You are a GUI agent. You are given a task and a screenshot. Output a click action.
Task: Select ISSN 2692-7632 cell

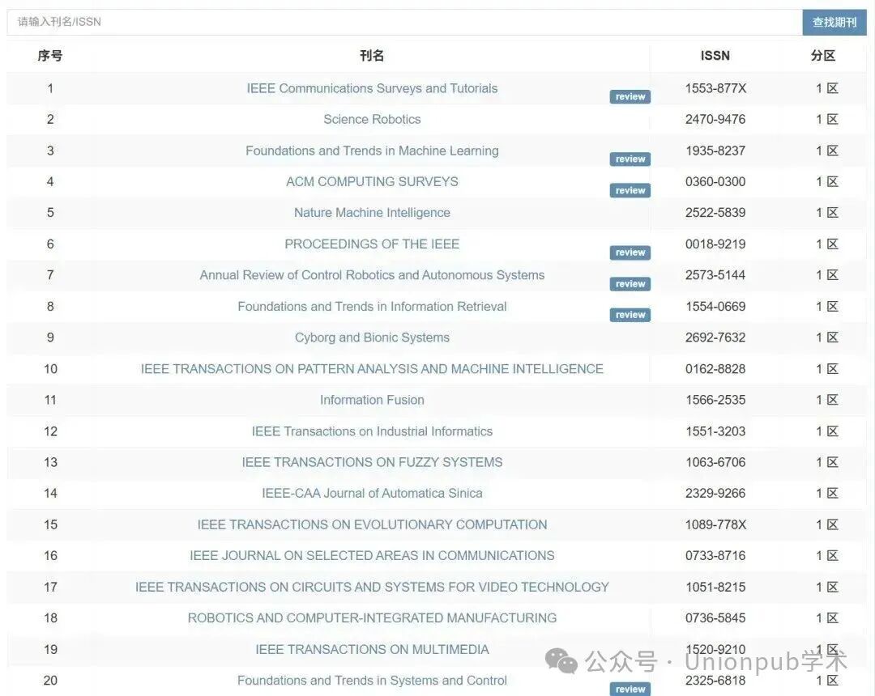click(x=715, y=337)
